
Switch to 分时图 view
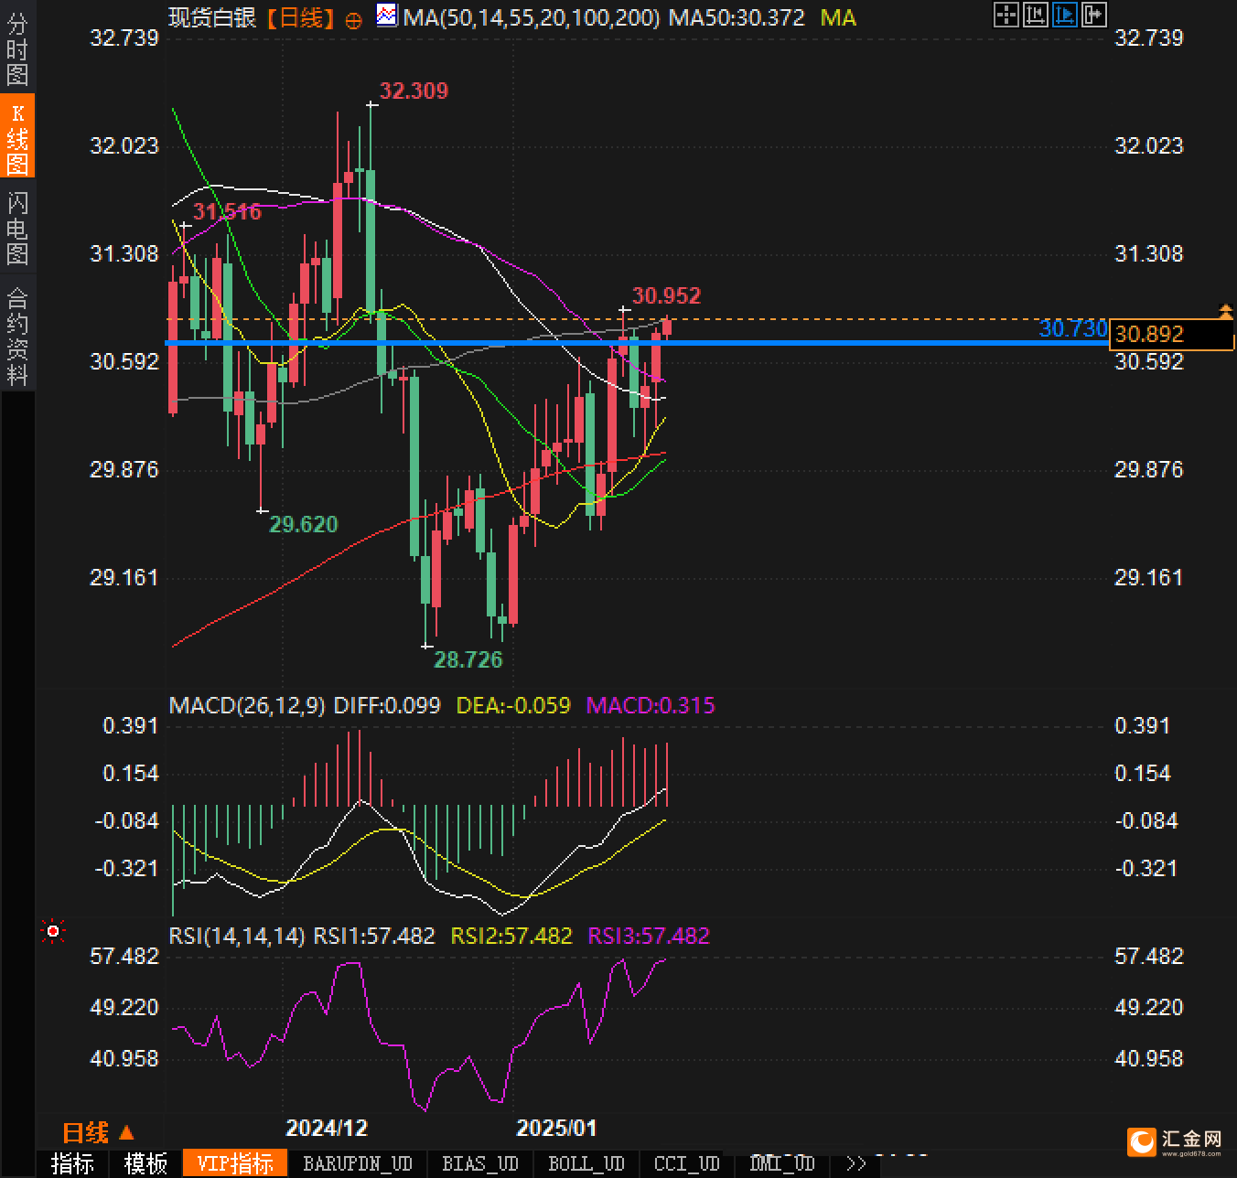(x=17, y=50)
